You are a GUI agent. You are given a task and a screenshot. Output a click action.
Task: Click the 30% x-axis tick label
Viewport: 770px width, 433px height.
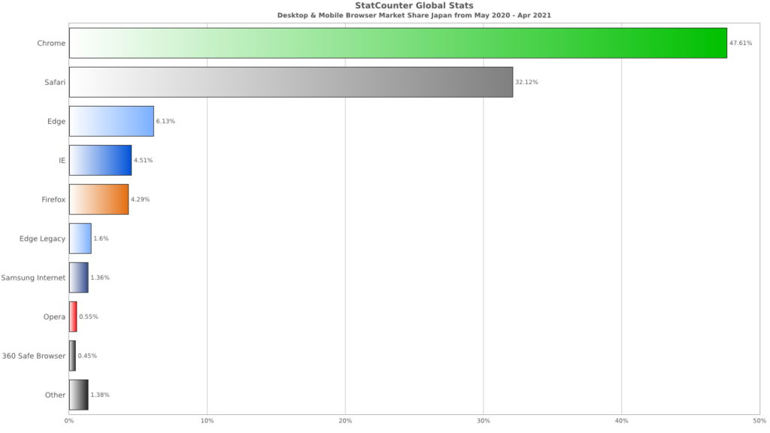tap(484, 421)
